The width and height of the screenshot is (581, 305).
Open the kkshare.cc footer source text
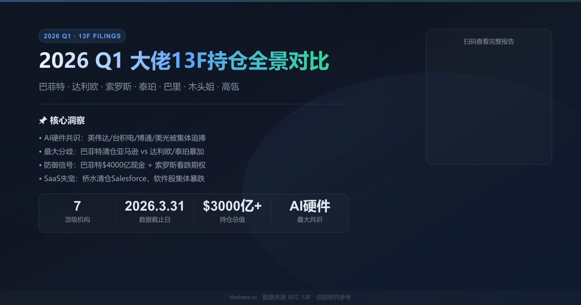pyautogui.click(x=290, y=297)
